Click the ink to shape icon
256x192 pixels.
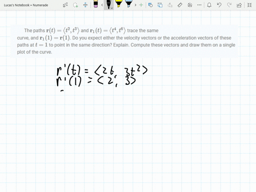[160, 5]
